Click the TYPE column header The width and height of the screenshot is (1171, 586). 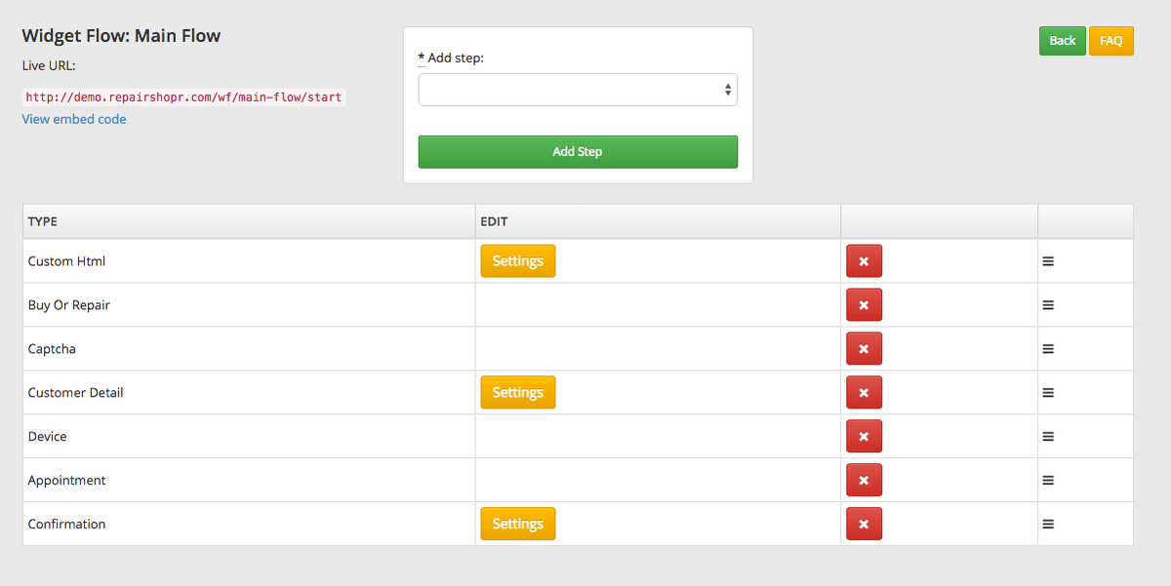249,221
